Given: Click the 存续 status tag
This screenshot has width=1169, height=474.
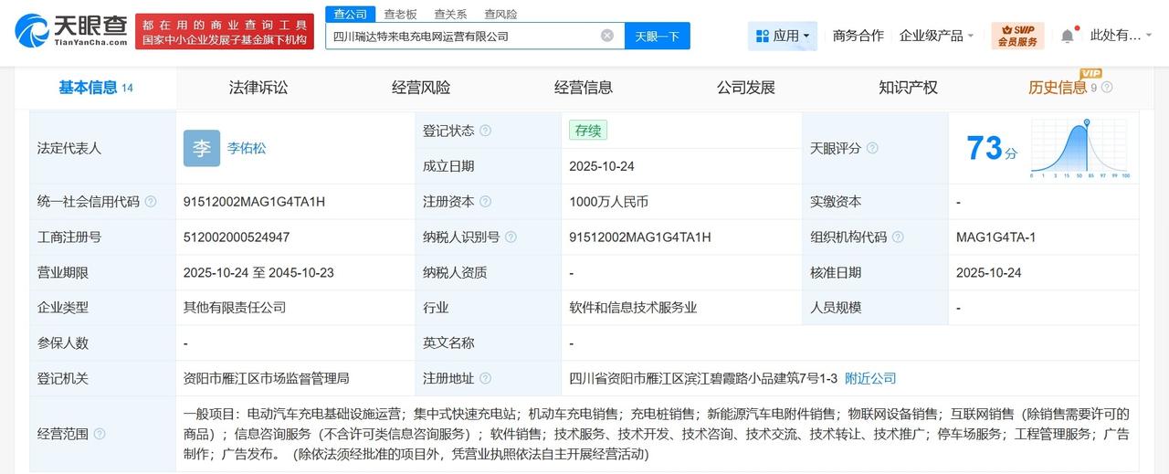Looking at the screenshot, I should coord(588,131).
